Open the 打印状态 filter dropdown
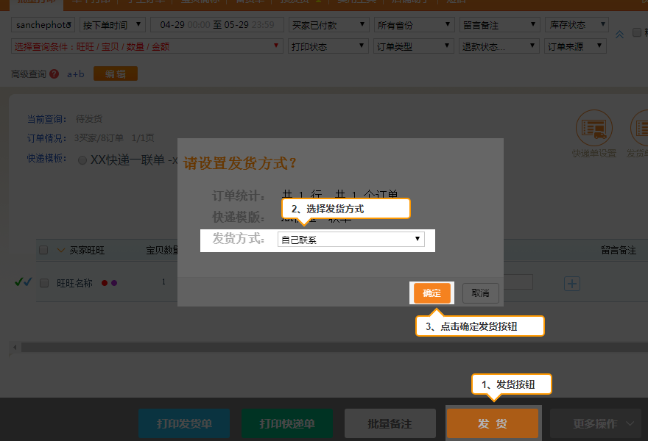The height and width of the screenshot is (441, 648). (328, 47)
